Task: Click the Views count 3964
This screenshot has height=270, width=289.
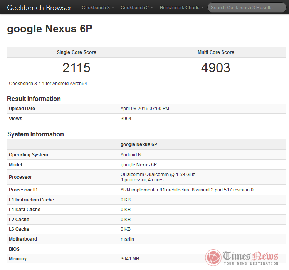Action: pos(126,119)
